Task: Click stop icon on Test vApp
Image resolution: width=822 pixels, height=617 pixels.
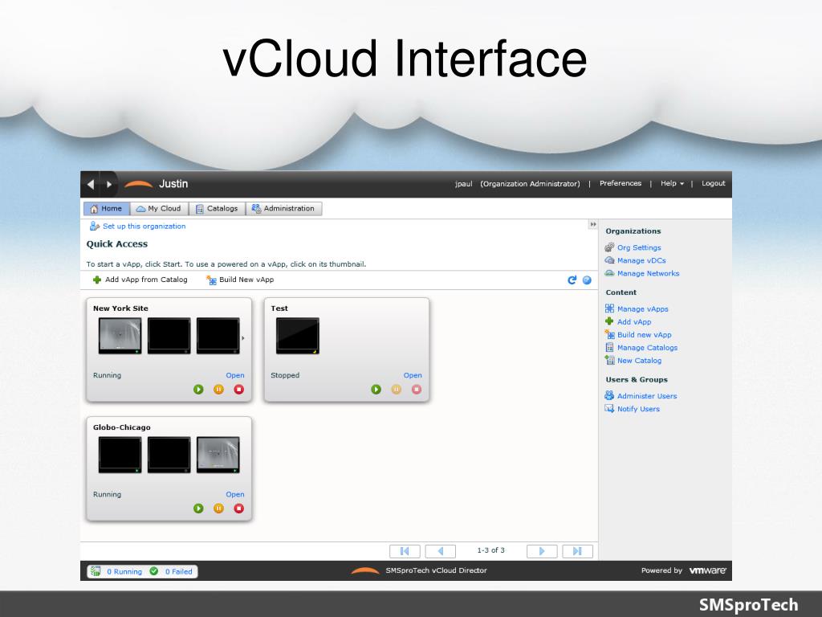Action: point(417,390)
